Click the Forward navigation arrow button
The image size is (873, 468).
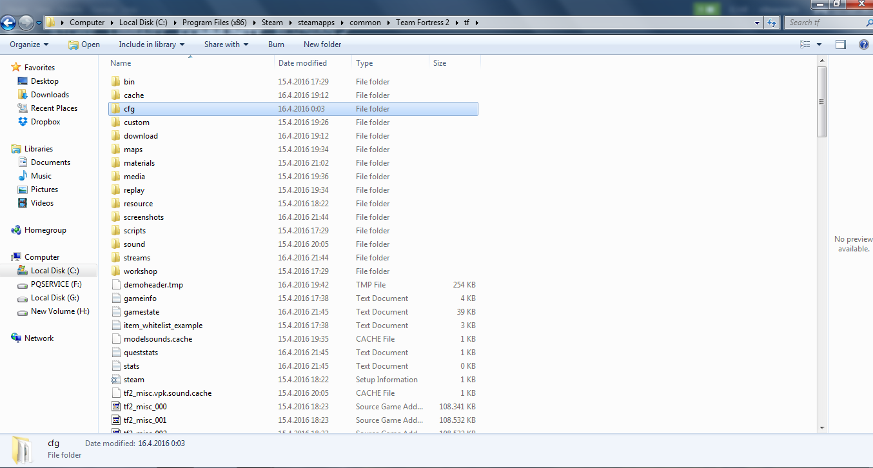coord(26,23)
